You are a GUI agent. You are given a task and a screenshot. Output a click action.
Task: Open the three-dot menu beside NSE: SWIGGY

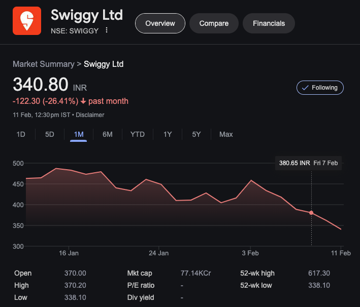point(107,30)
